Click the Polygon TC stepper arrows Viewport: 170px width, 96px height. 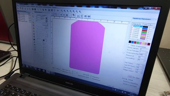point(141,73)
